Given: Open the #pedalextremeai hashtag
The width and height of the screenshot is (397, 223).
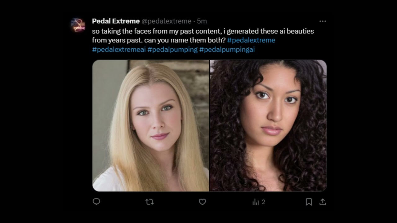Looking at the screenshot, I should click(x=119, y=50).
